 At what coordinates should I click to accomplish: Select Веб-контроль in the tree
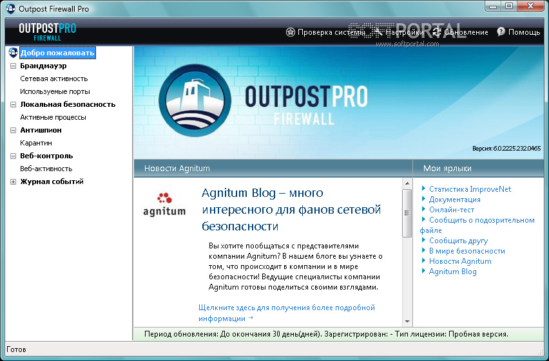click(x=46, y=156)
